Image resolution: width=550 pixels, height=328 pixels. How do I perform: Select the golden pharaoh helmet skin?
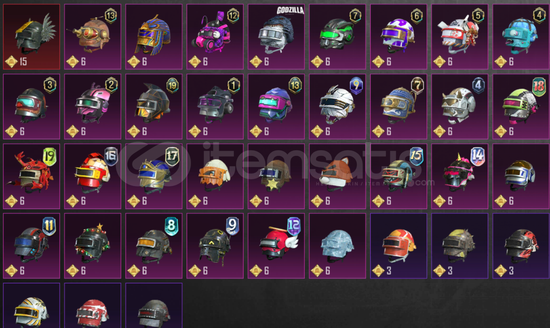coord(154,37)
